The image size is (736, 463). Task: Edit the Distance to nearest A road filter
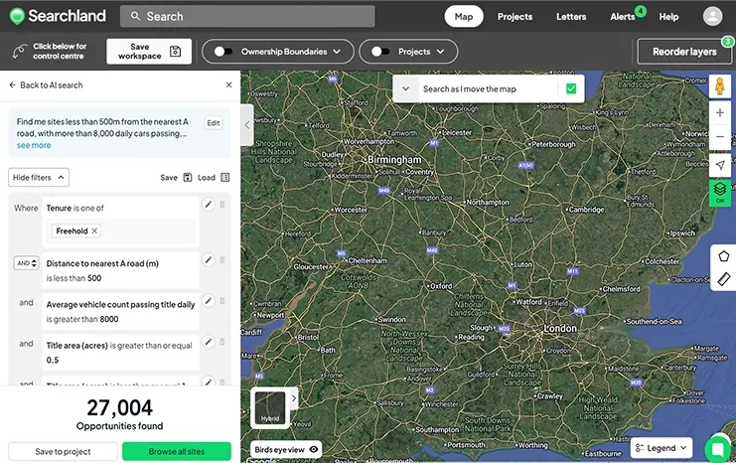[209, 259]
